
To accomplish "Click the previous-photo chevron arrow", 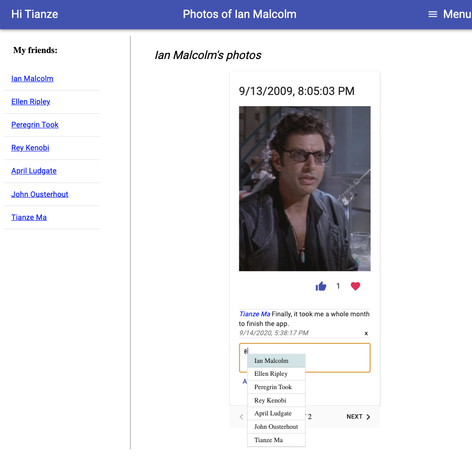I will point(242,417).
